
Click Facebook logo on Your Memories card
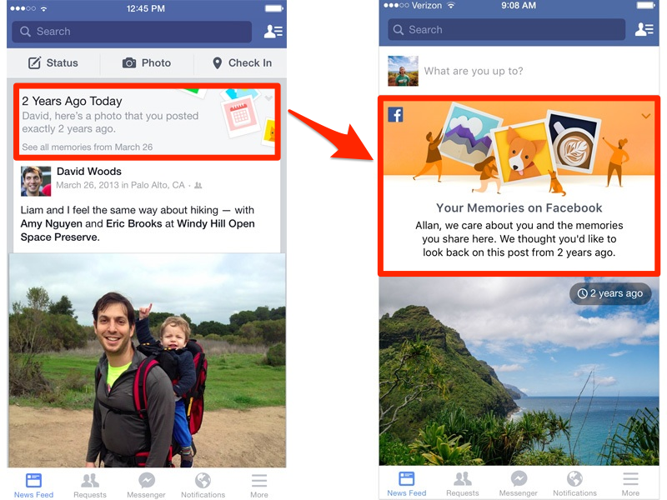395,114
